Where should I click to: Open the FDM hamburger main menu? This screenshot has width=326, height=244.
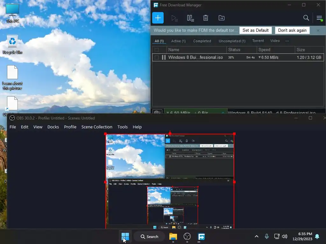pos(319,18)
